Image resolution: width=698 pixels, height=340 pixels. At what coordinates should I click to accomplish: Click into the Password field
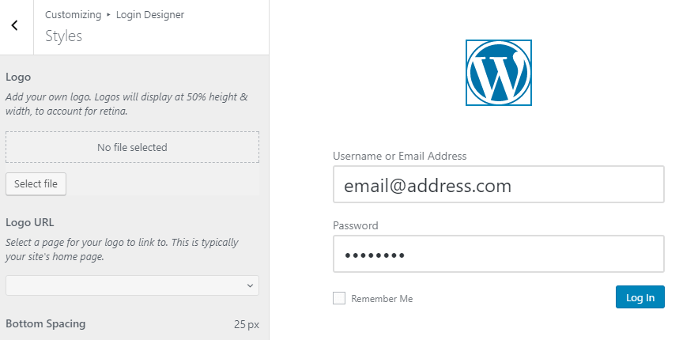click(x=498, y=254)
